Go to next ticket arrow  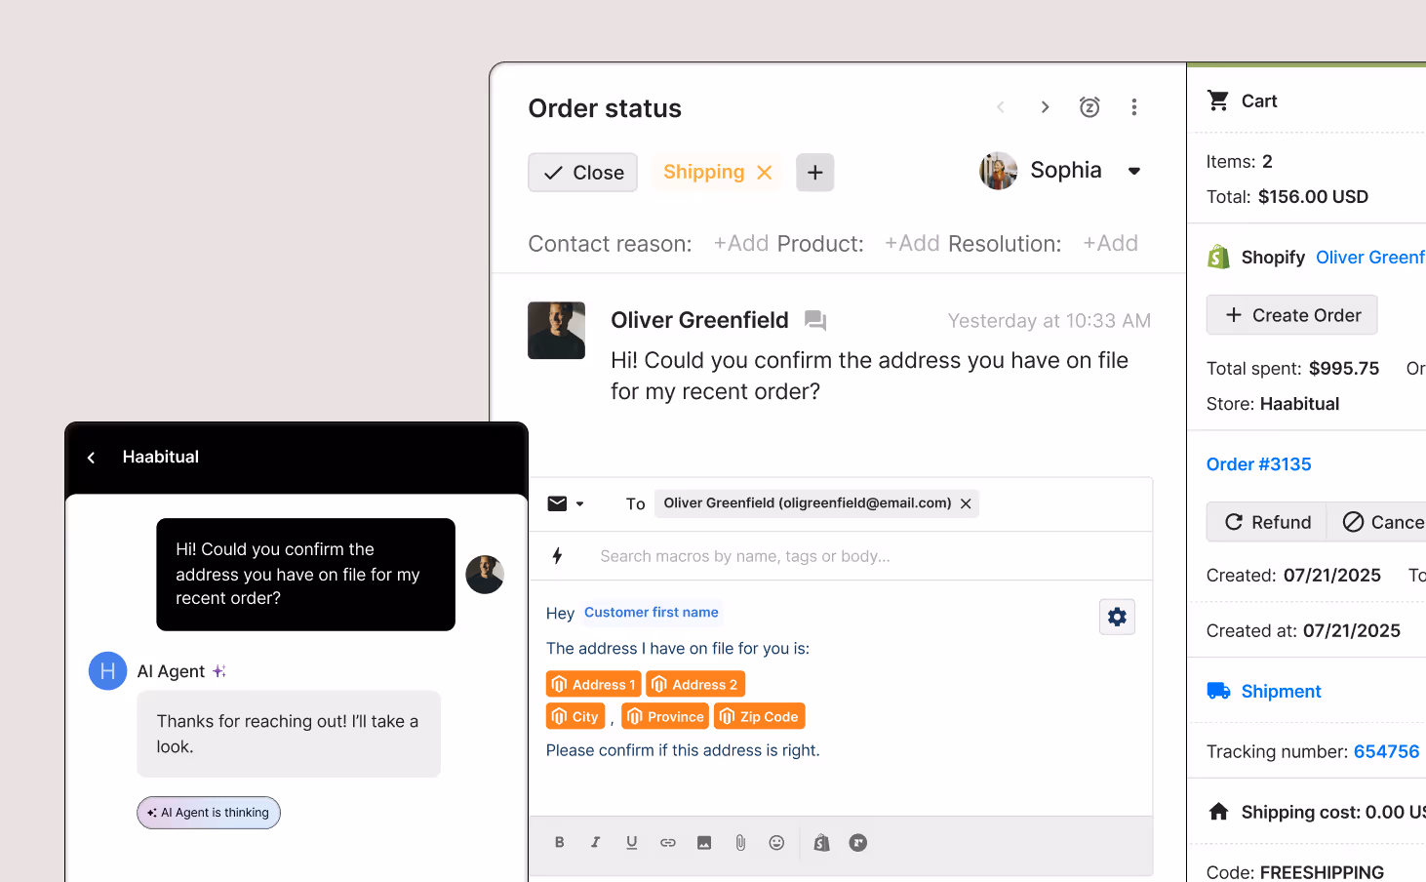click(1045, 107)
